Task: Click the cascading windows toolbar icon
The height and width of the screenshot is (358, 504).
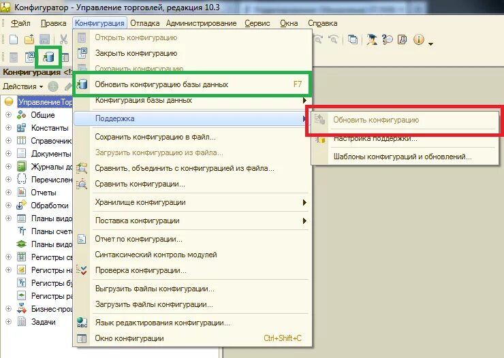Action: 353,39
